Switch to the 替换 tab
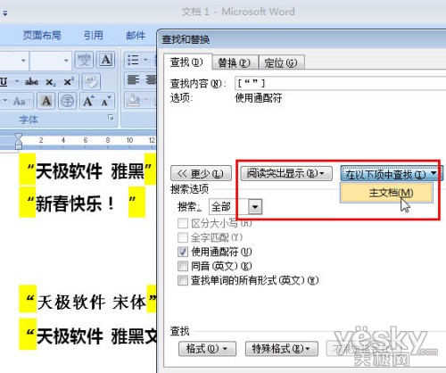Image resolution: width=446 pixels, height=373 pixels. (x=235, y=62)
